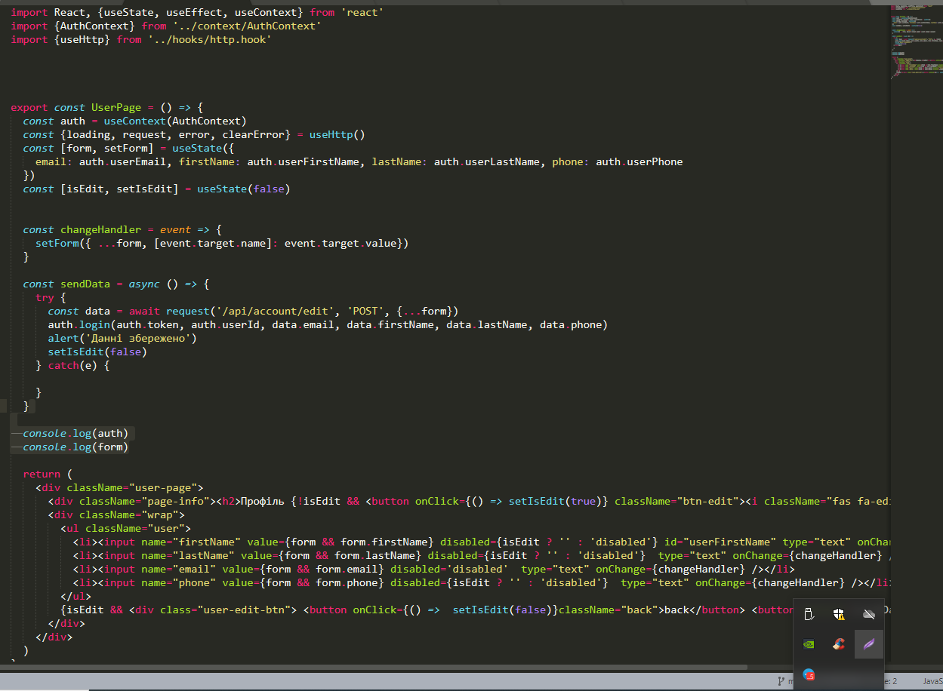Click 'catch(e)' keyword line
The width and height of the screenshot is (943, 691).
tap(72, 365)
